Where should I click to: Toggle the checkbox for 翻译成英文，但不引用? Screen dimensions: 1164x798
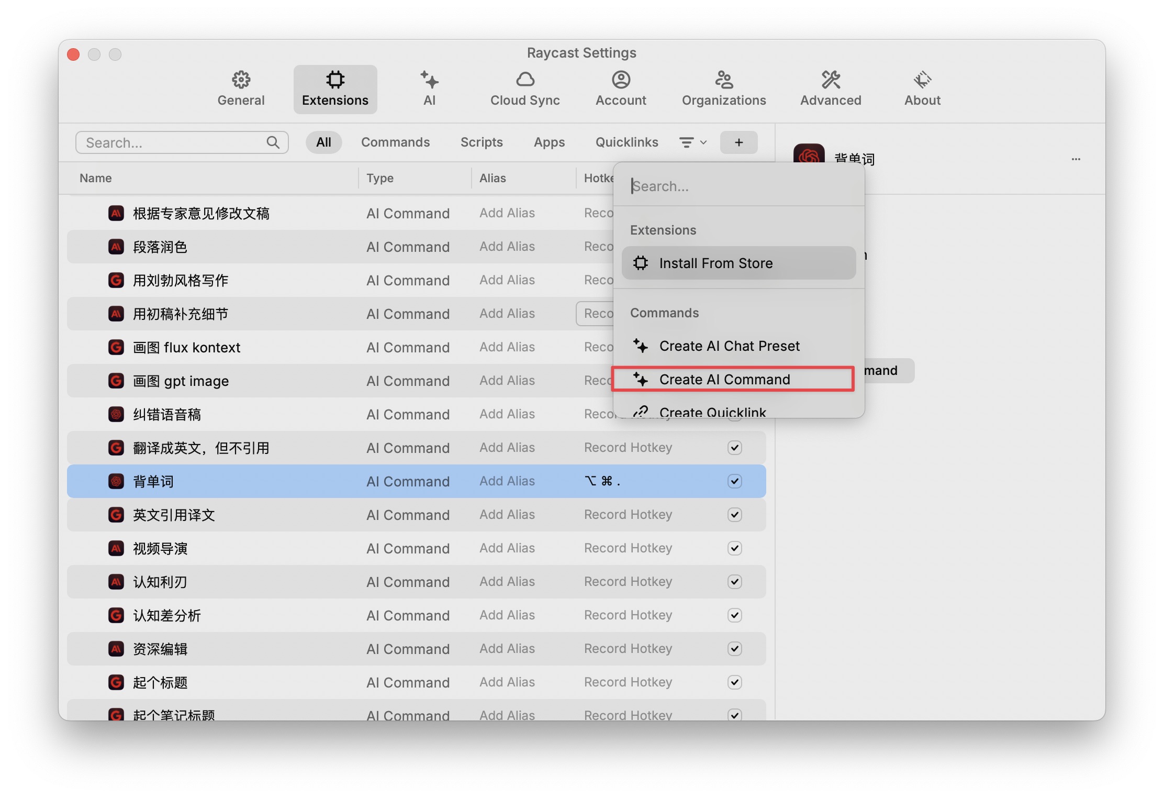click(x=735, y=448)
